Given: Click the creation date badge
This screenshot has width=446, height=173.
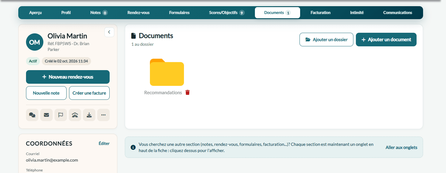Looking at the screenshot, I should (x=66, y=61).
